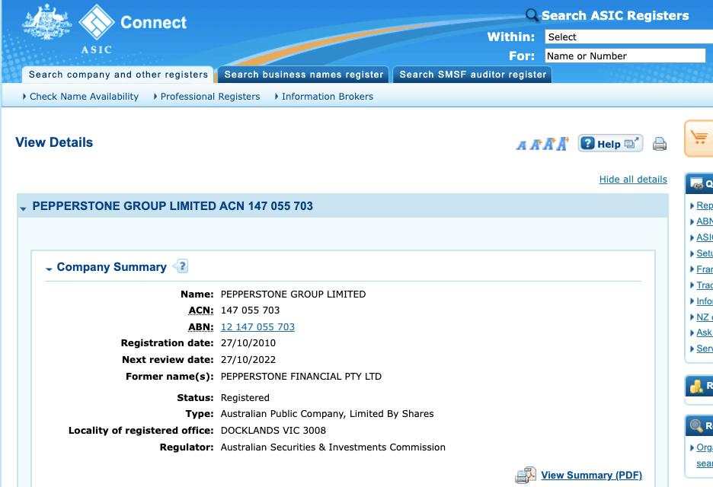The image size is (713, 487).
Task: Click the Registered status value
Action: pos(245,397)
